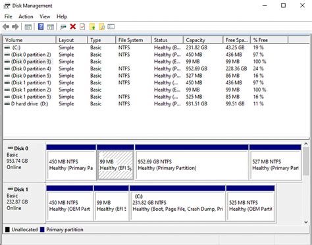The width and height of the screenshot is (312, 245).
Task: Open the blue Help question-mark icon
Action: tap(41, 27)
